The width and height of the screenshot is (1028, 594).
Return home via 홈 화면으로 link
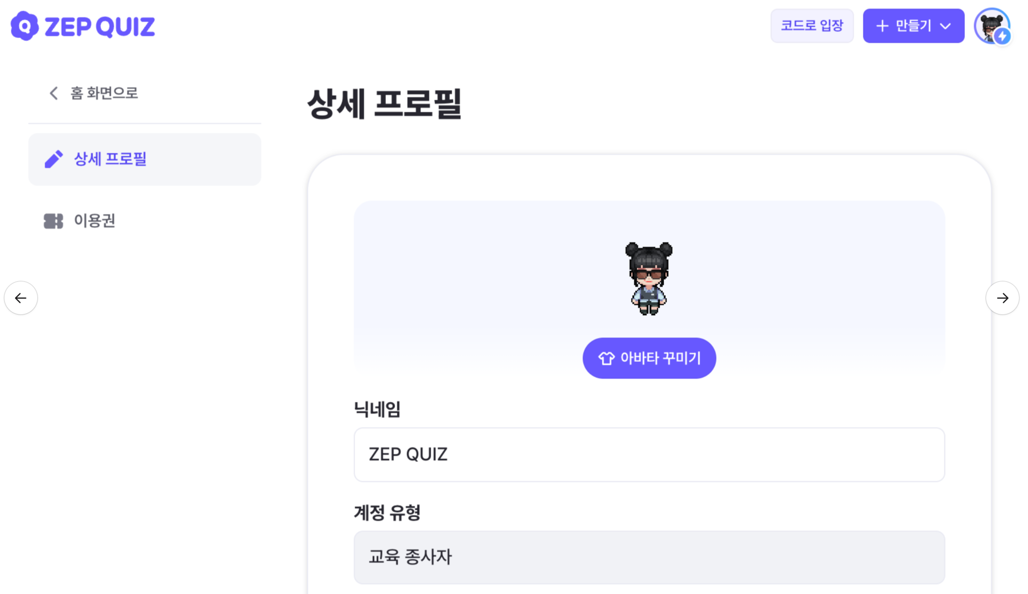(x=93, y=93)
